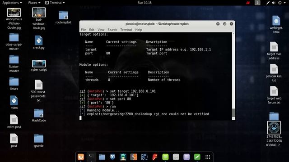
Task: Open the purple text editor in dock
Action: tap(186, 157)
